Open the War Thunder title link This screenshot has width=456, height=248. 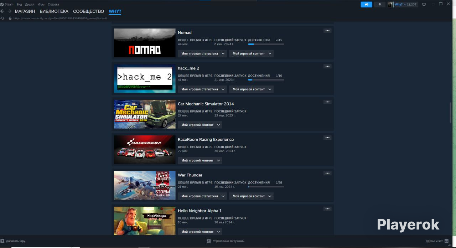(x=190, y=175)
